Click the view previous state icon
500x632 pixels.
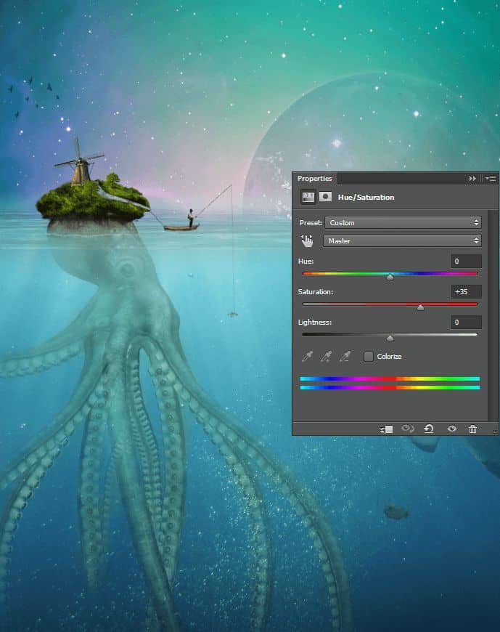click(408, 429)
